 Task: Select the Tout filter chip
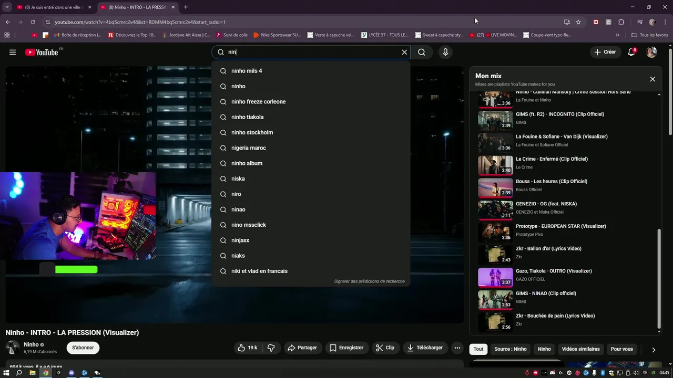tap(478, 349)
